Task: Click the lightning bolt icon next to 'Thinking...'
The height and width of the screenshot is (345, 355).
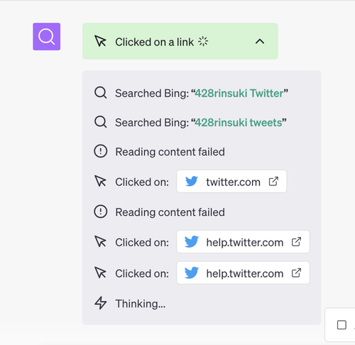Action: (x=101, y=303)
